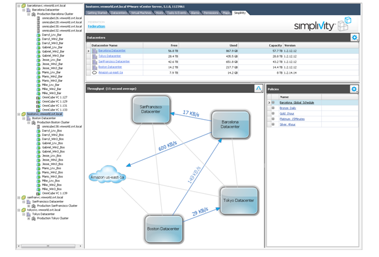Open the Barcelona_Global_Schedule policy link
Screen dimensions: 379x257
click(x=297, y=103)
